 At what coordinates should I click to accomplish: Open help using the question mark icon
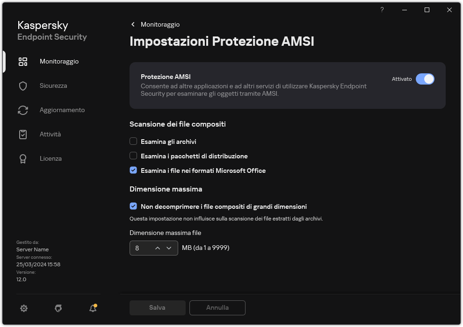pyautogui.click(x=382, y=9)
